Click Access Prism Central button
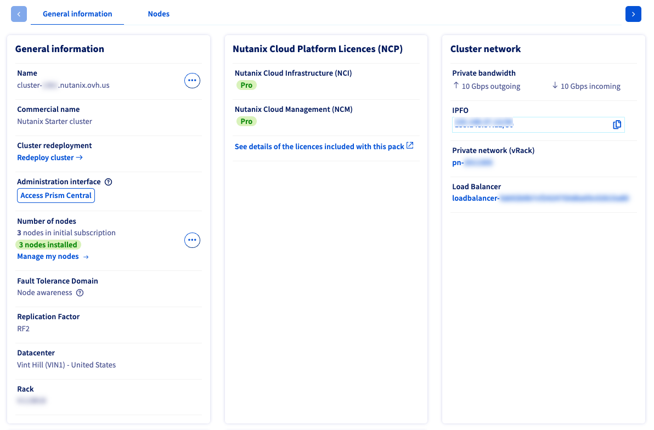This screenshot has width=654, height=430. click(x=56, y=196)
